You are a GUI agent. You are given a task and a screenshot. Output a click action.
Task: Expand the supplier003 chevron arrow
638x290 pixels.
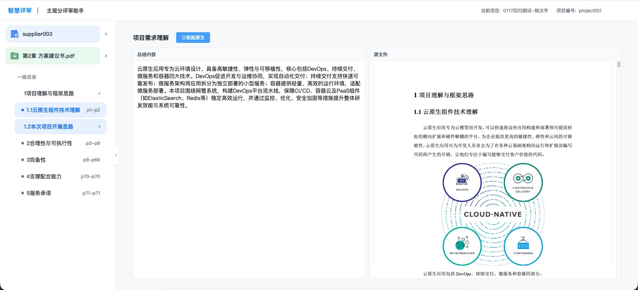click(x=106, y=34)
